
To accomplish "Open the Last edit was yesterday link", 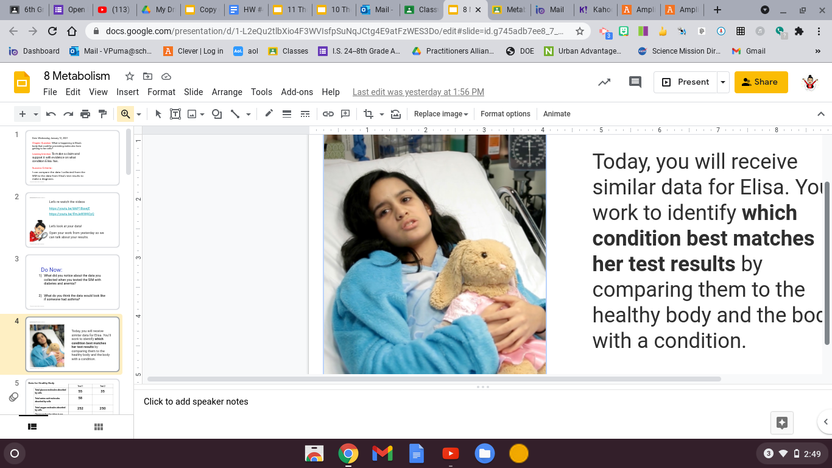I will [418, 92].
